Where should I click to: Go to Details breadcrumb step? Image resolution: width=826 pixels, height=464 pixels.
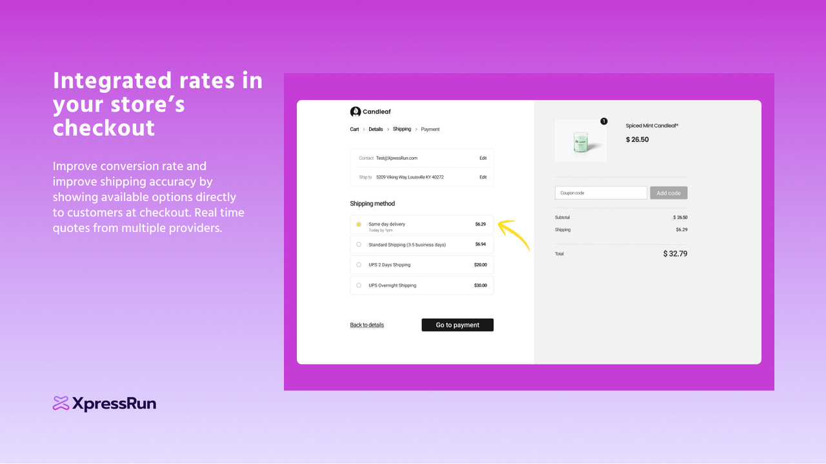click(376, 130)
